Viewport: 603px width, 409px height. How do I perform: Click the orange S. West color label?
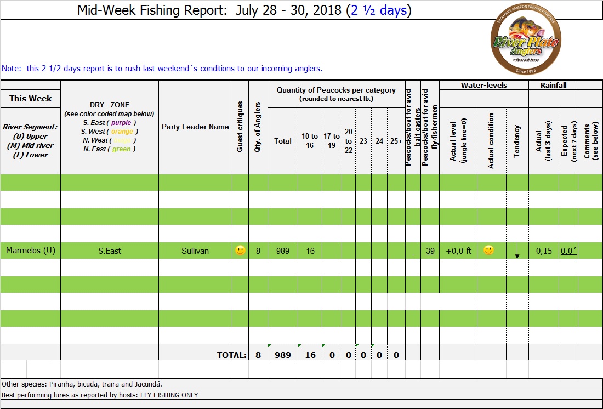(x=122, y=132)
